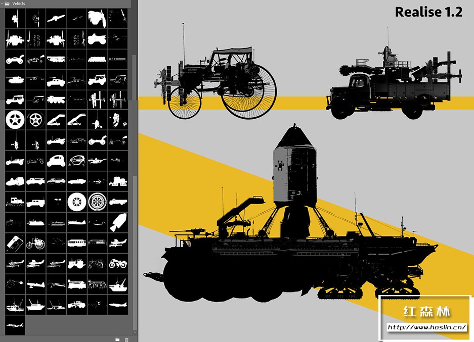474x342 pixels.
Task: Select the vintage three-wheeler motorwagen brush
Action: [x=35, y=243]
